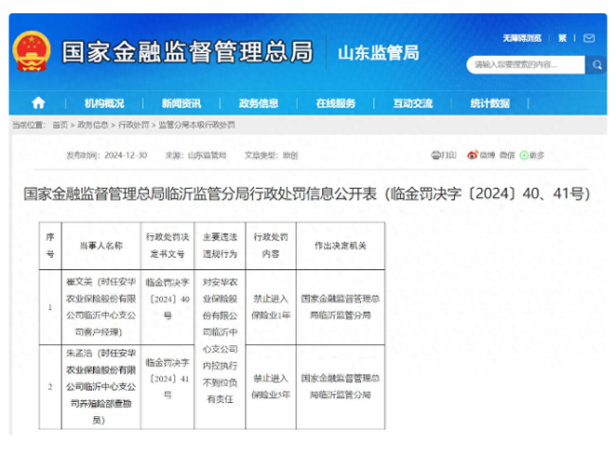
Task: Click the 崔文美 party name cell
Action: [101, 307]
